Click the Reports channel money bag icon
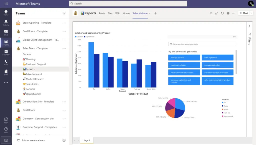The height and width of the screenshot is (145, 256). 75,13
